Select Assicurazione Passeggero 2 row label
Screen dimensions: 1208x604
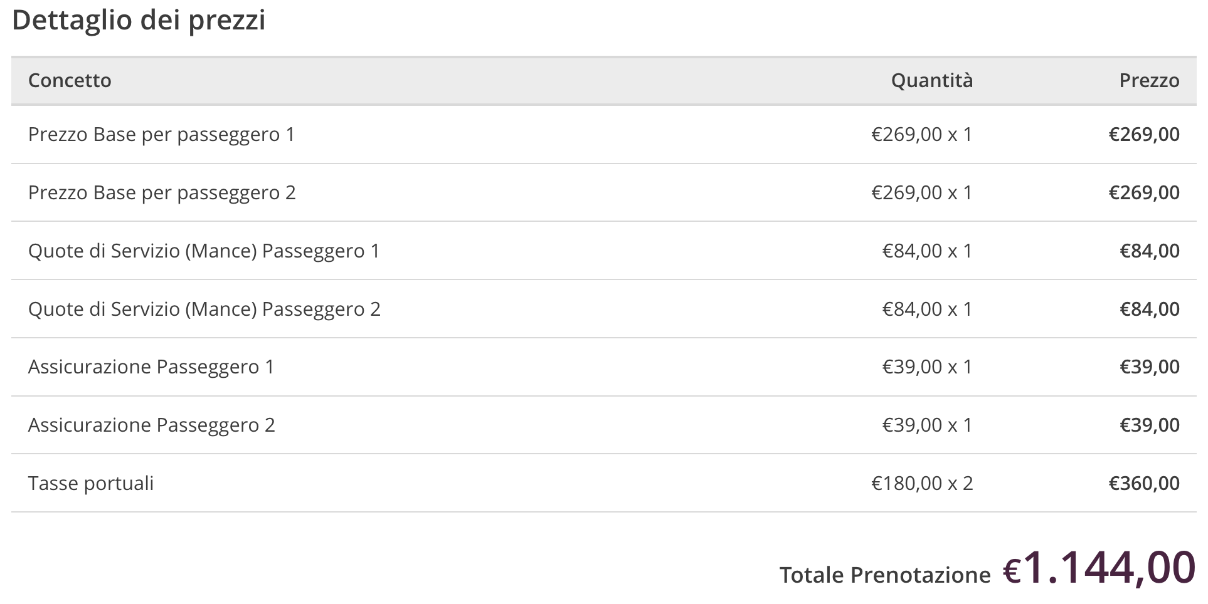click(x=151, y=425)
